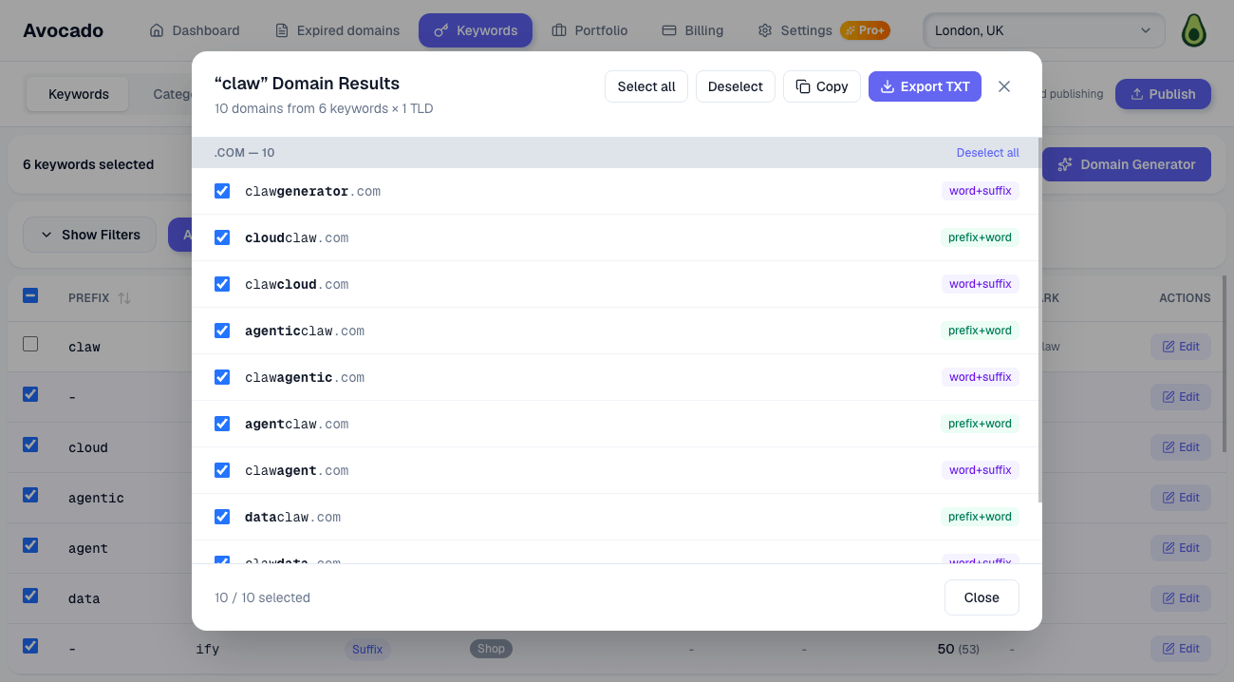Open the London, UK location dropdown
This screenshot has width=1234, height=682.
(1043, 30)
